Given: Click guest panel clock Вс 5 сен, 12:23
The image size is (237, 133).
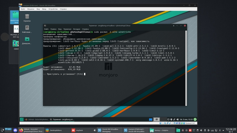Looking at the screenshot, I should point(186,120).
